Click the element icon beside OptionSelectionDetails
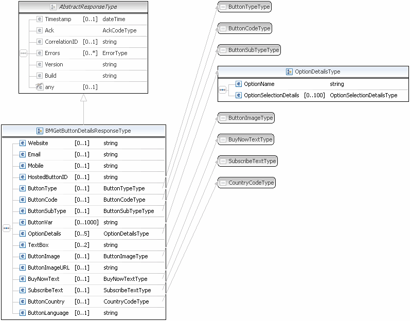This screenshot has width=410, height=321. pyautogui.click(x=239, y=95)
